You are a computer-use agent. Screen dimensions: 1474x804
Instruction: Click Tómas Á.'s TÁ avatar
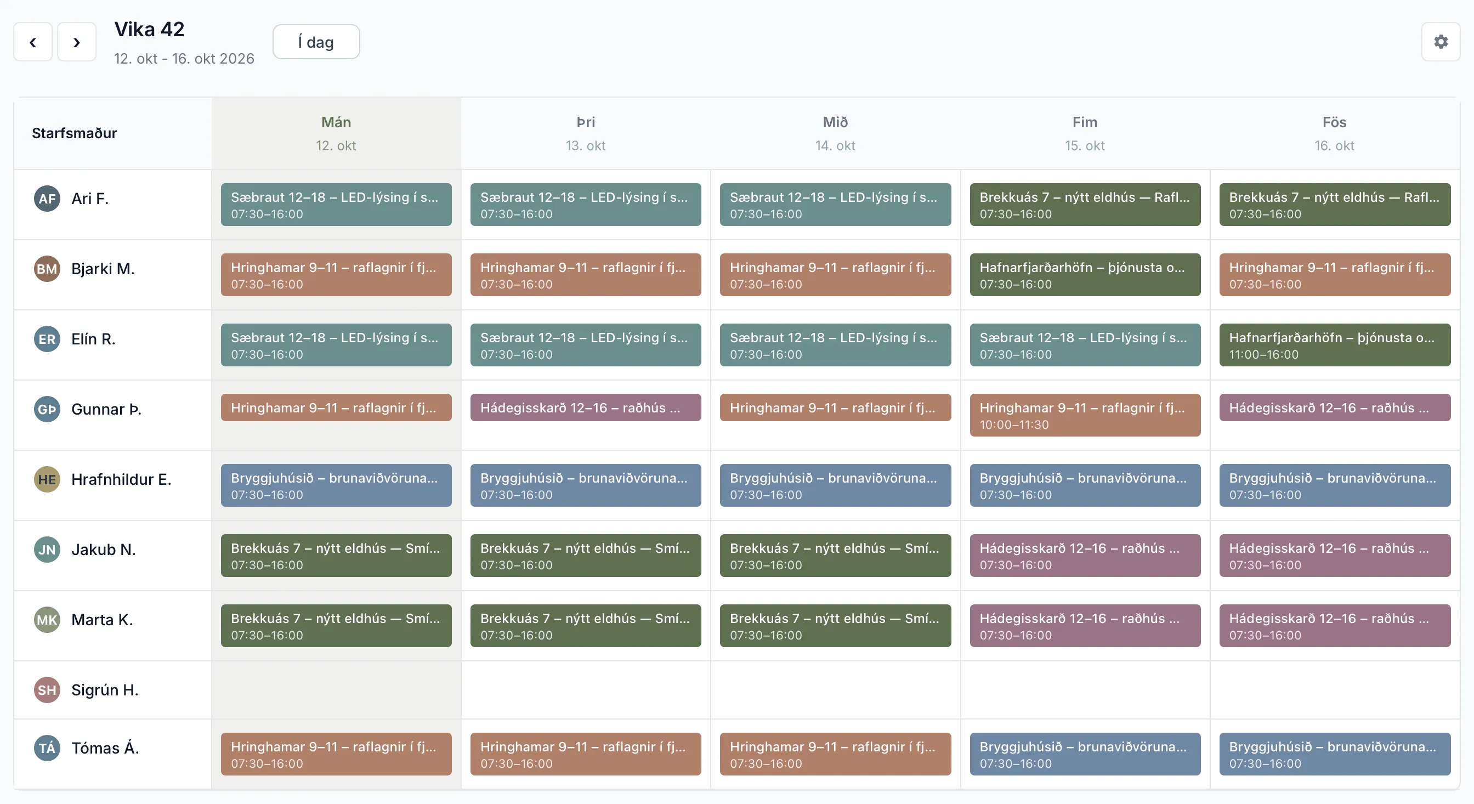[x=47, y=749]
